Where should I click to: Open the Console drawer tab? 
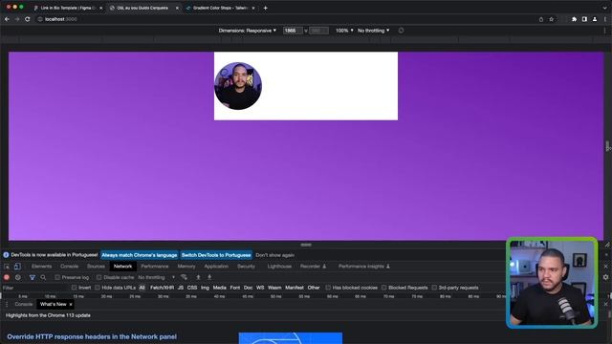pos(24,304)
